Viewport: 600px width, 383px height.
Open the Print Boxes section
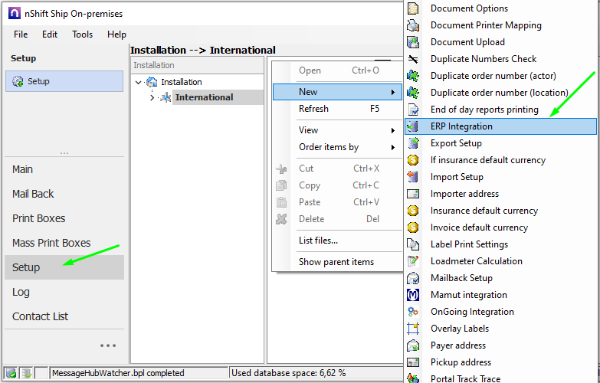(x=64, y=218)
